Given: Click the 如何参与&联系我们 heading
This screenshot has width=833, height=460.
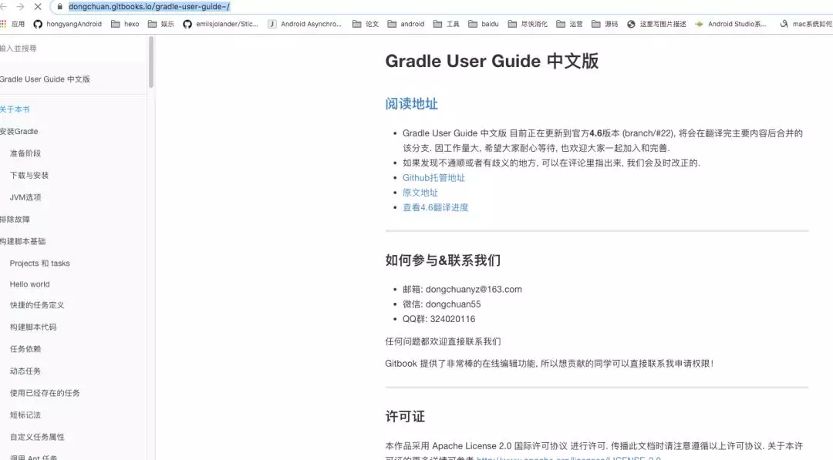Looking at the screenshot, I should (443, 260).
